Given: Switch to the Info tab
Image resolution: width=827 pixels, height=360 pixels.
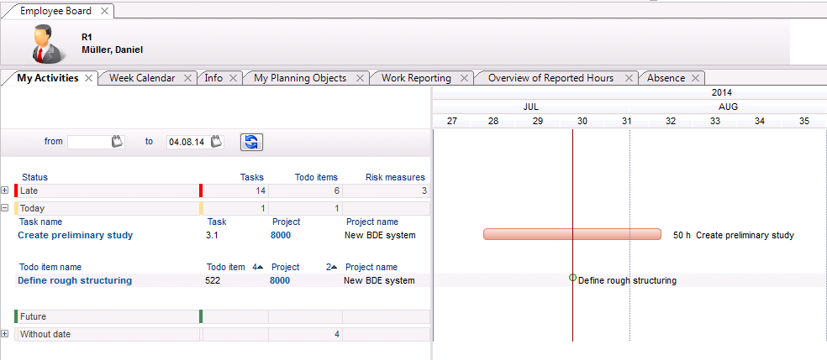Looking at the screenshot, I should point(213,78).
